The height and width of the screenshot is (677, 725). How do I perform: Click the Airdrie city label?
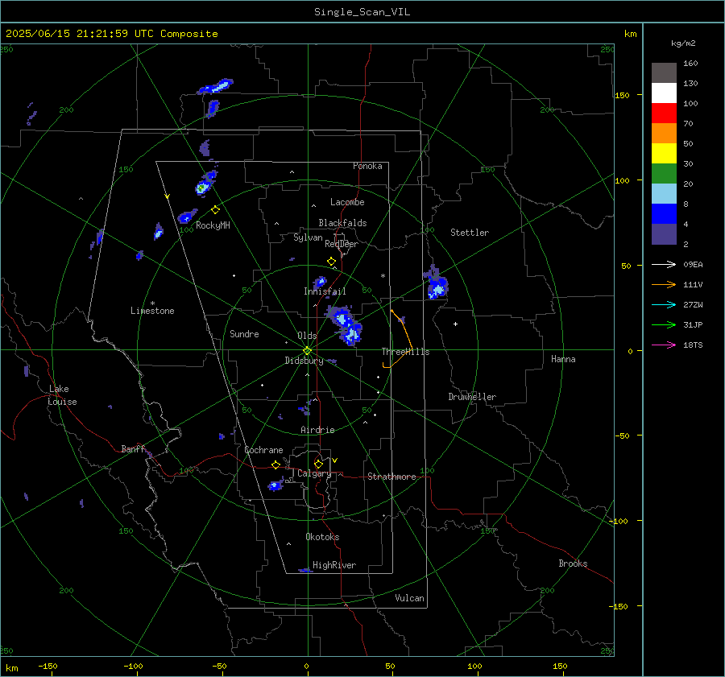click(317, 430)
